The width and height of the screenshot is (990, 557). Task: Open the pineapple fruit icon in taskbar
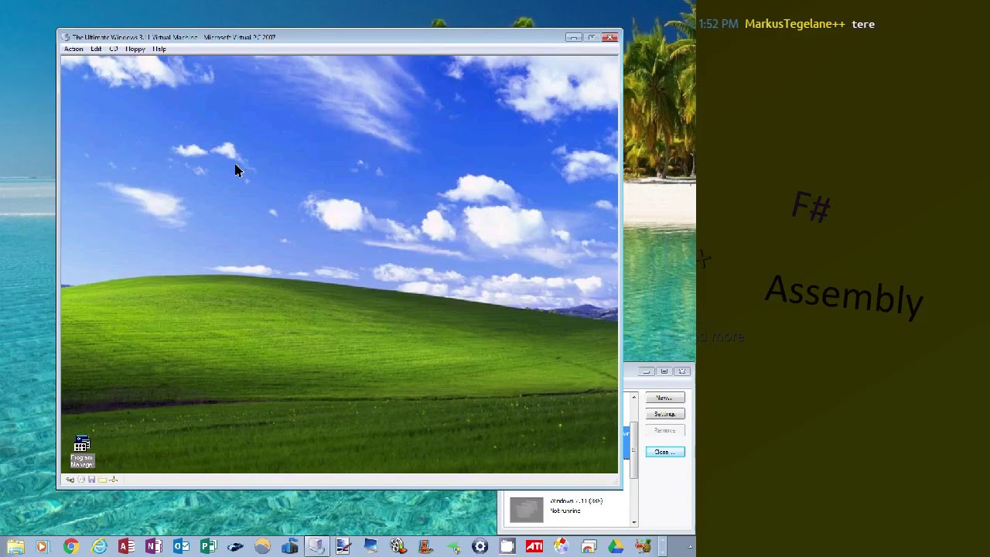[x=643, y=547]
